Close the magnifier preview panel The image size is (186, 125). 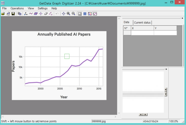(x=166, y=69)
